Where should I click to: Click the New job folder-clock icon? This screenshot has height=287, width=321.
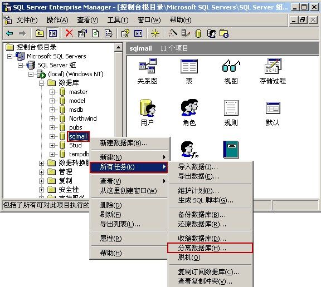point(224,33)
